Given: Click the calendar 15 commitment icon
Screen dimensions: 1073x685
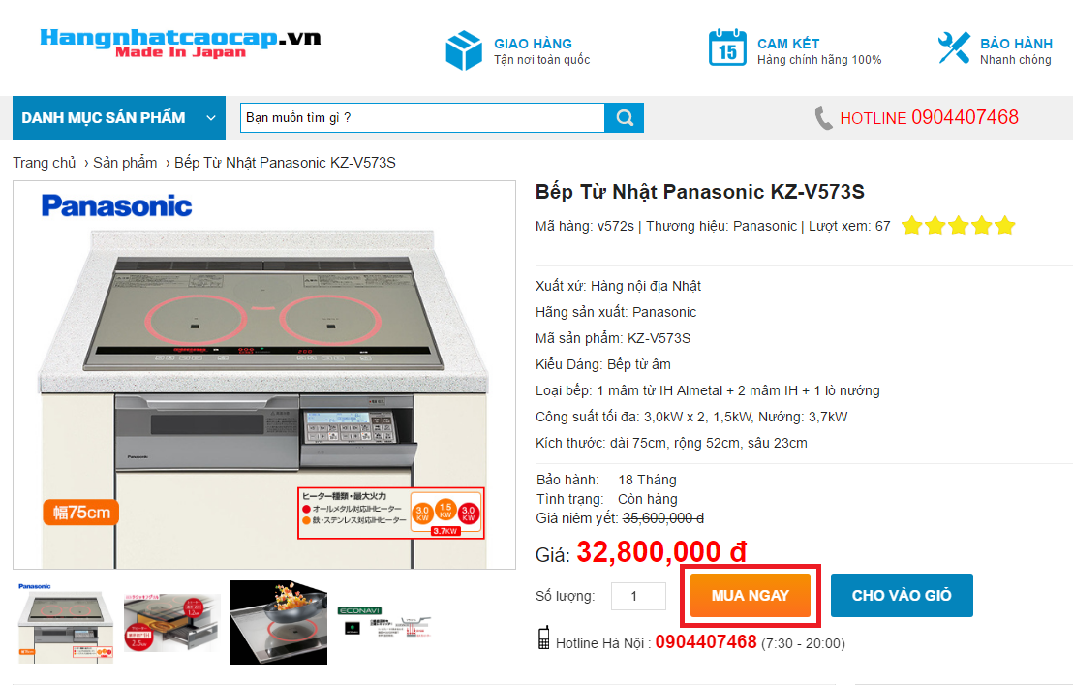Looking at the screenshot, I should click(727, 47).
